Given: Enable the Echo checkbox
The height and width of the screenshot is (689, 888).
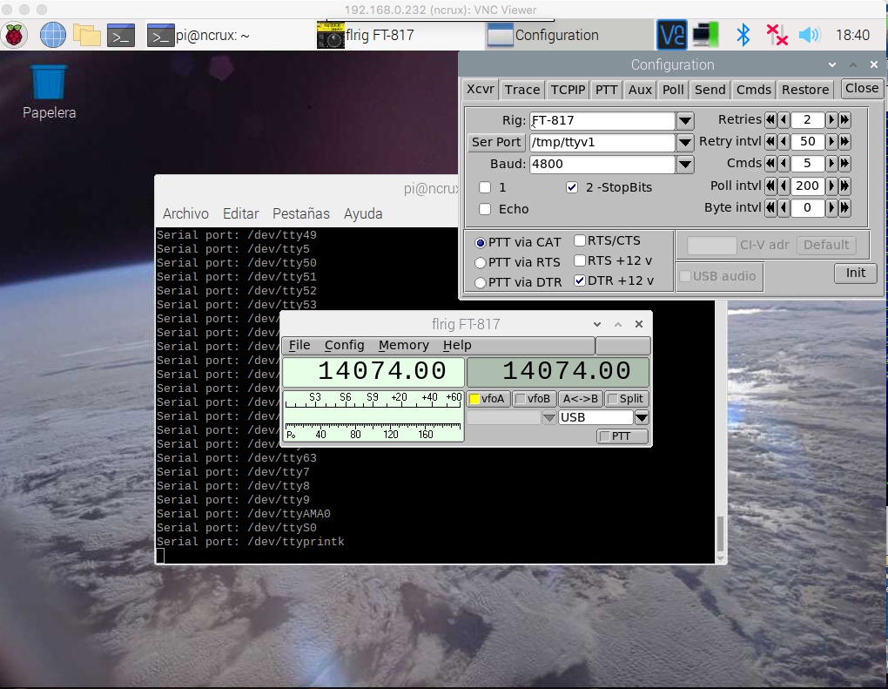Looking at the screenshot, I should pos(485,209).
